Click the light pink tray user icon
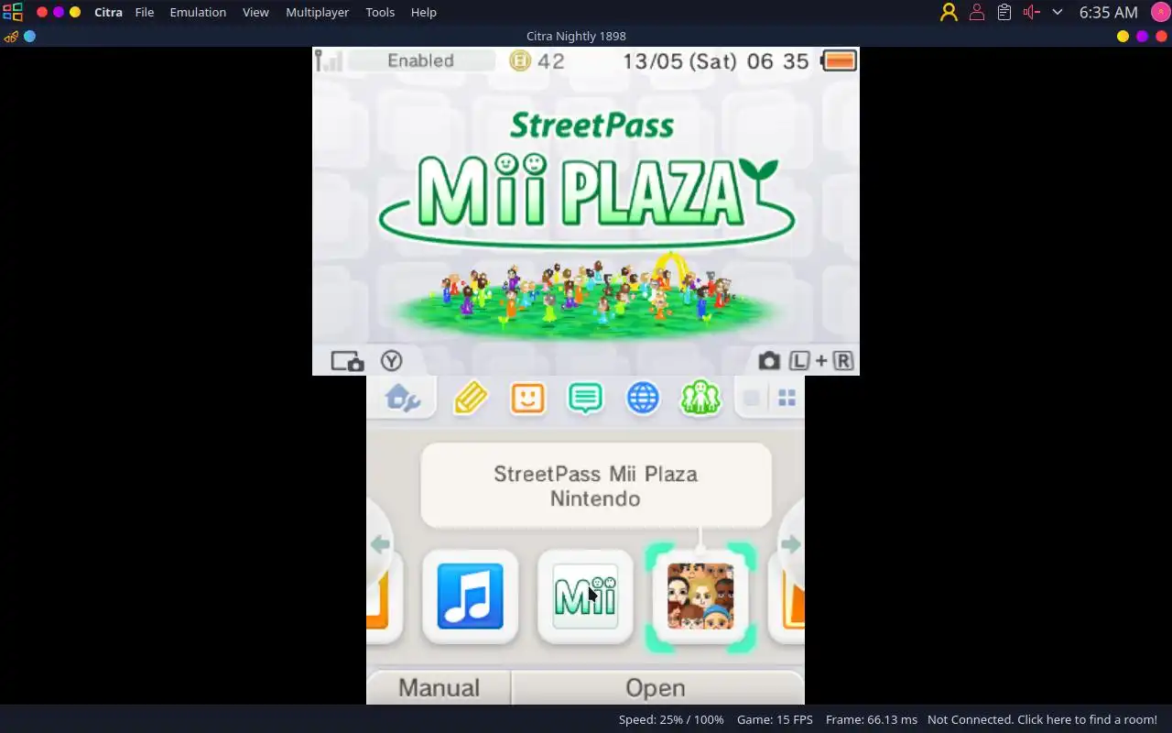 click(976, 12)
